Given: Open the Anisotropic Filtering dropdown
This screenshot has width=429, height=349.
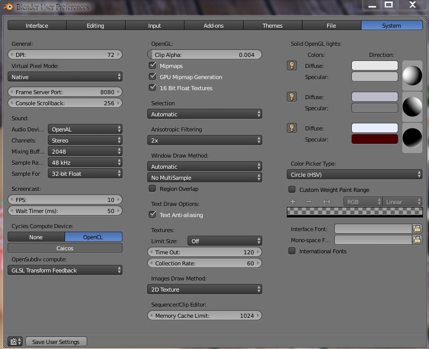Looking at the screenshot, I should pos(204,140).
